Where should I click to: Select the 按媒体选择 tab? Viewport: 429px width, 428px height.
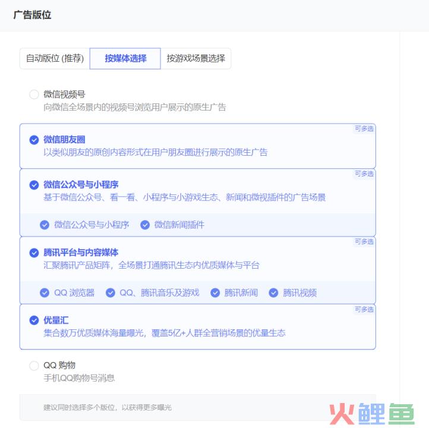point(125,58)
